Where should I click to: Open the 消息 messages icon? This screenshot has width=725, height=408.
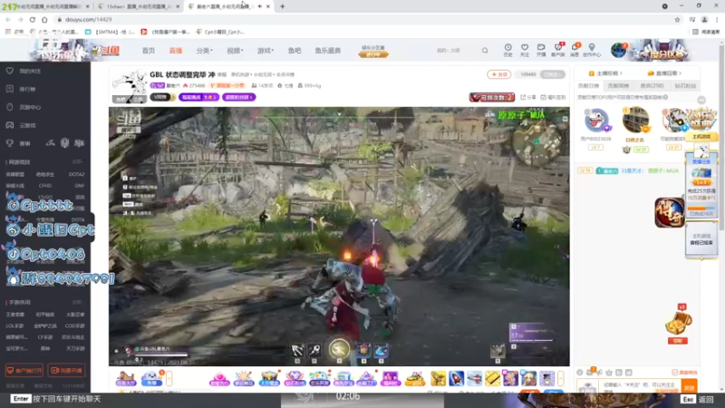pyautogui.click(x=575, y=50)
